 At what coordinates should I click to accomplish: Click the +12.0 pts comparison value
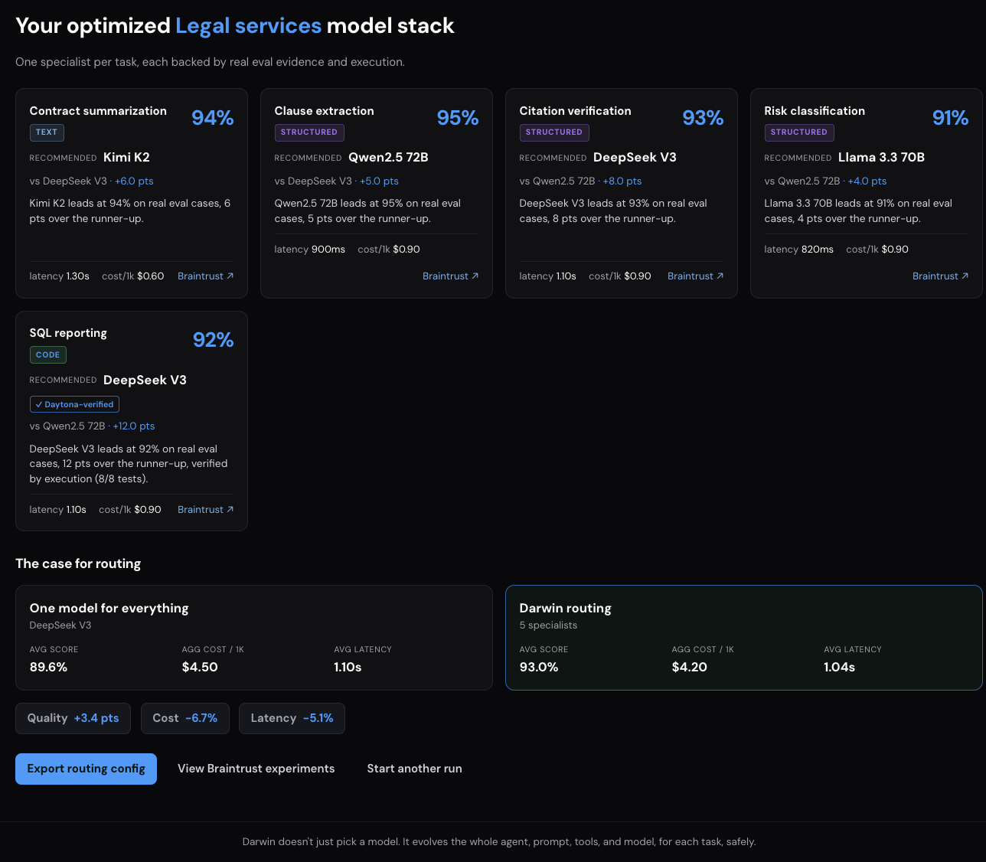coord(134,426)
